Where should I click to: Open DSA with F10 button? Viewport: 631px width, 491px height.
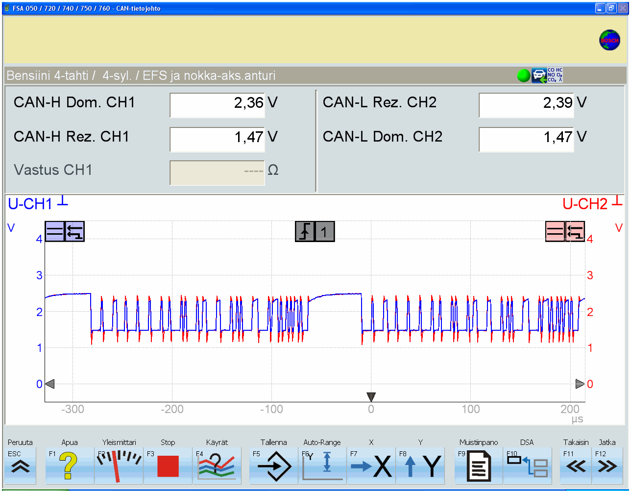(x=527, y=466)
